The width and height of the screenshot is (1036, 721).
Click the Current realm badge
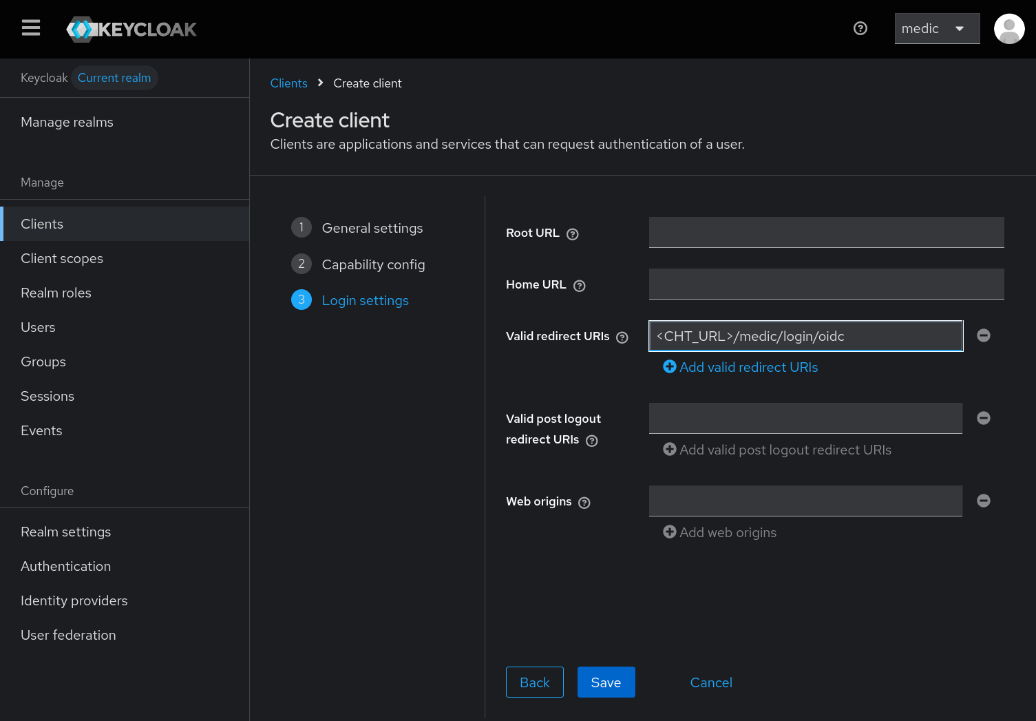point(114,78)
